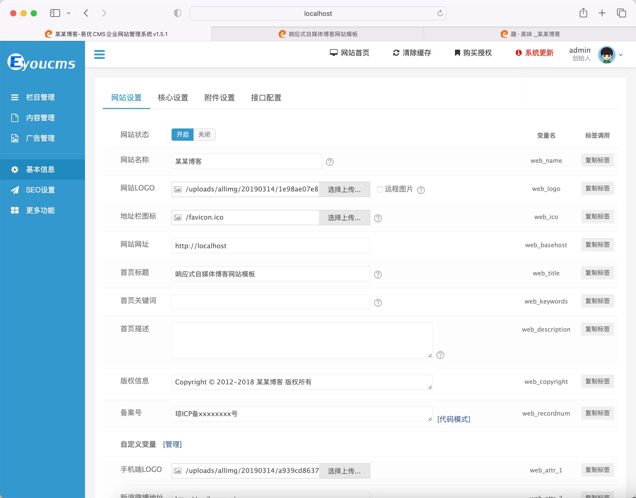Viewport: 636px width, 498px height.
Task: Open Safari sidebar options chevron
Action: pos(69,13)
